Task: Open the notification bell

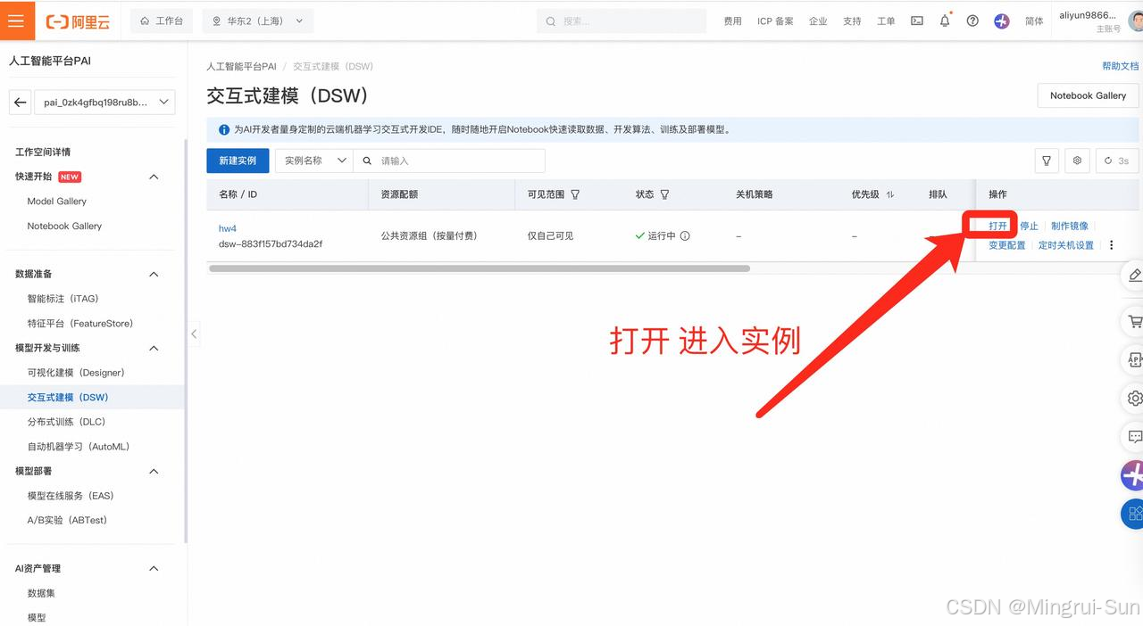Action: pos(945,21)
